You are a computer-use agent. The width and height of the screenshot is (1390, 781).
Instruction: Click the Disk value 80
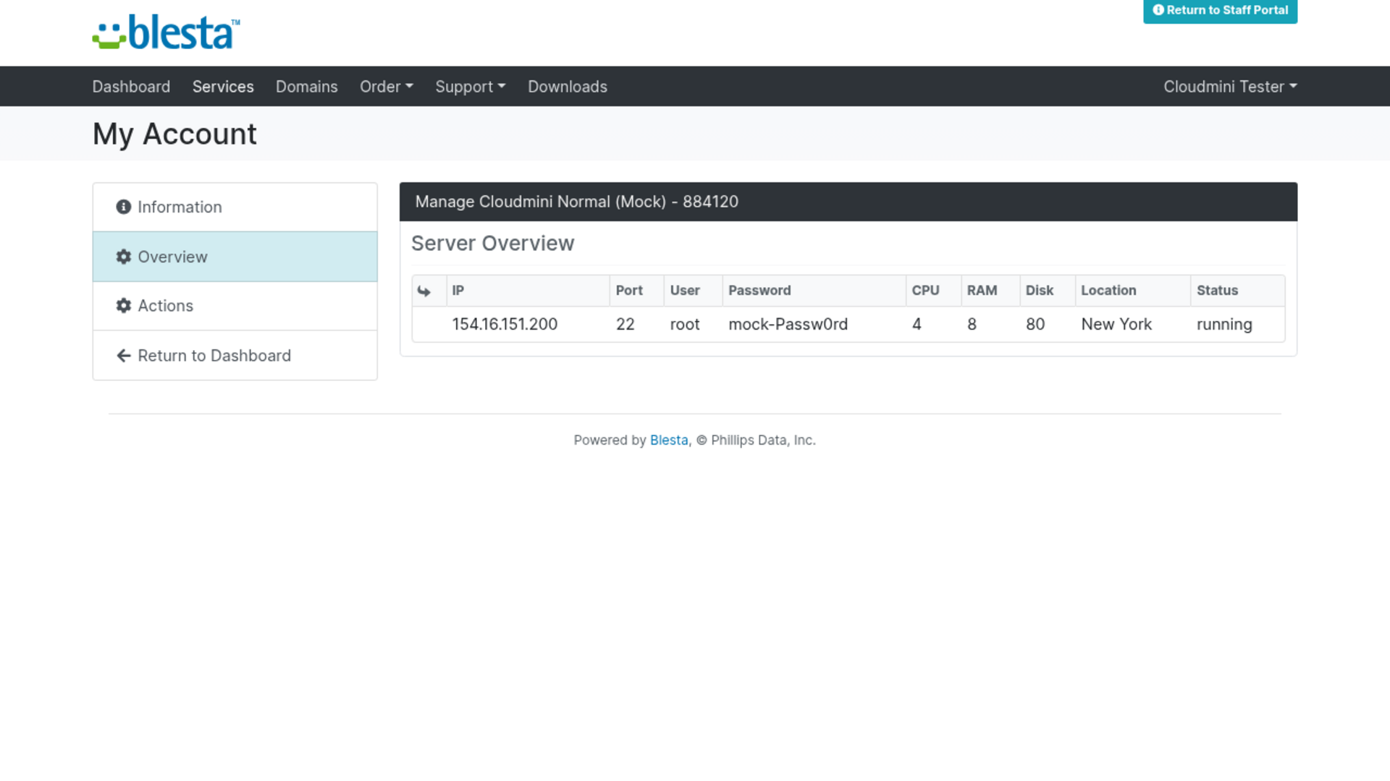point(1035,325)
